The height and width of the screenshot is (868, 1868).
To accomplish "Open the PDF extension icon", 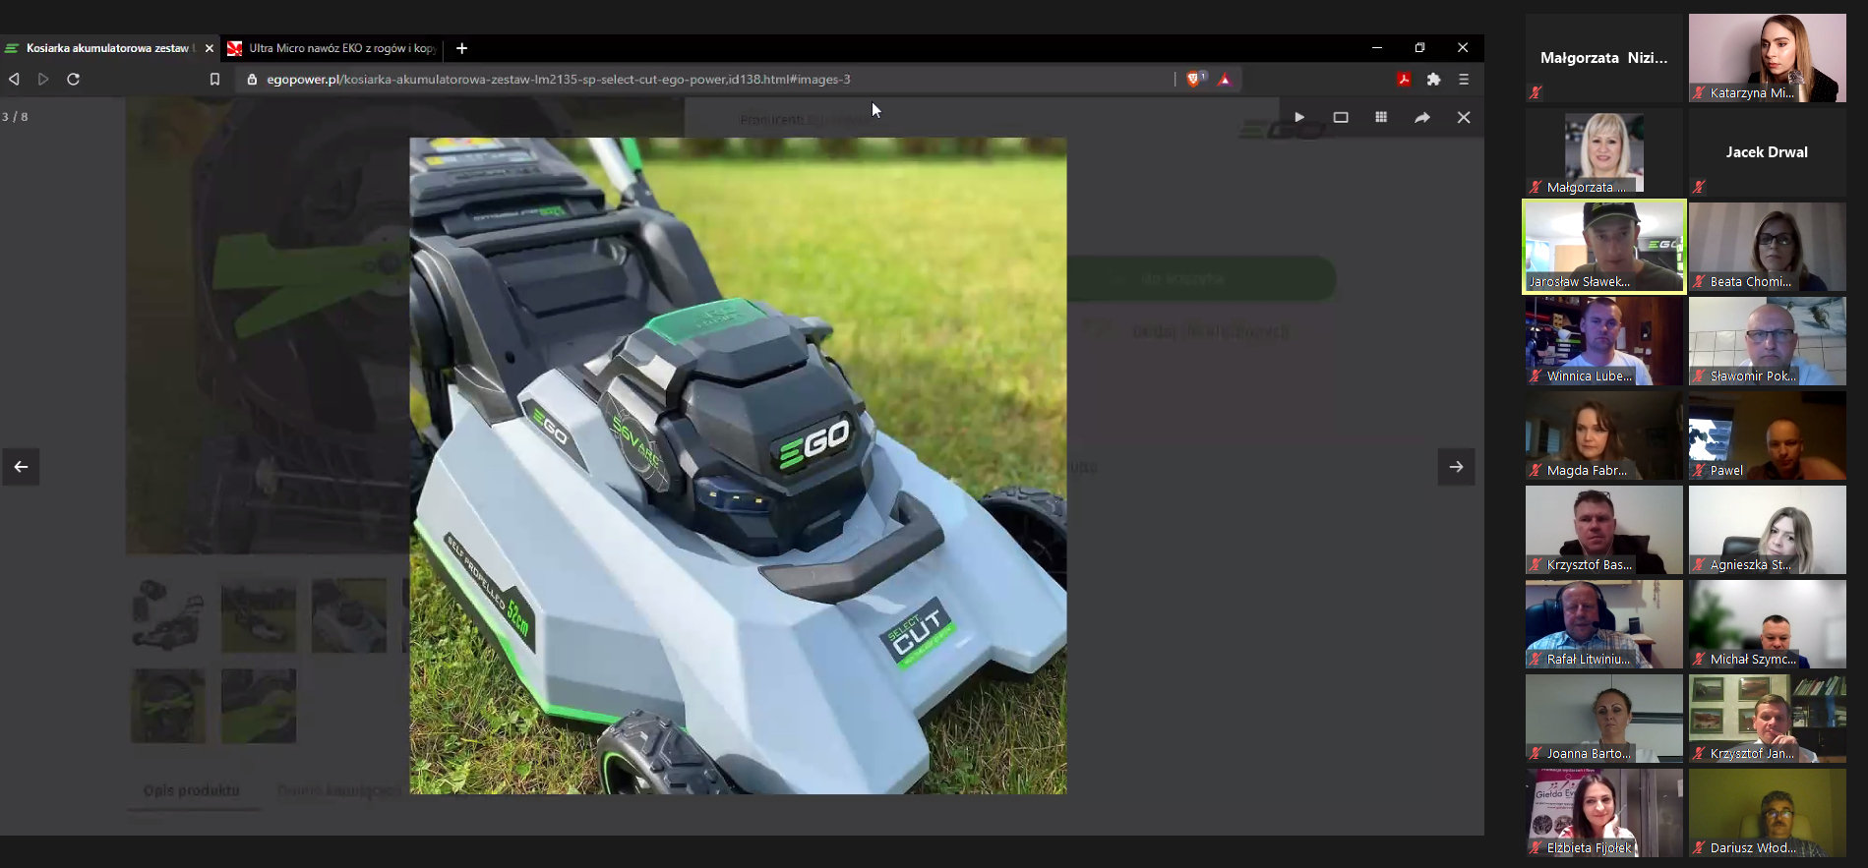I will (x=1404, y=79).
